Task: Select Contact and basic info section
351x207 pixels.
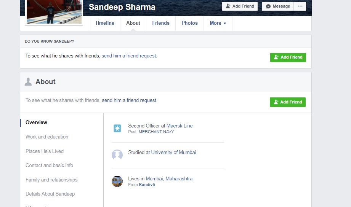Action: 49,165
